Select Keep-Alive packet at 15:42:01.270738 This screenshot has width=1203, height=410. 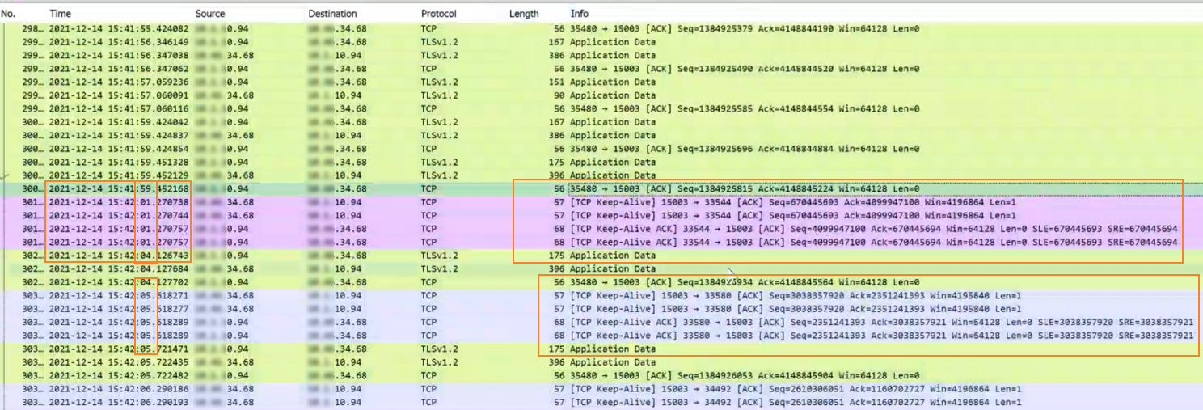(601, 201)
